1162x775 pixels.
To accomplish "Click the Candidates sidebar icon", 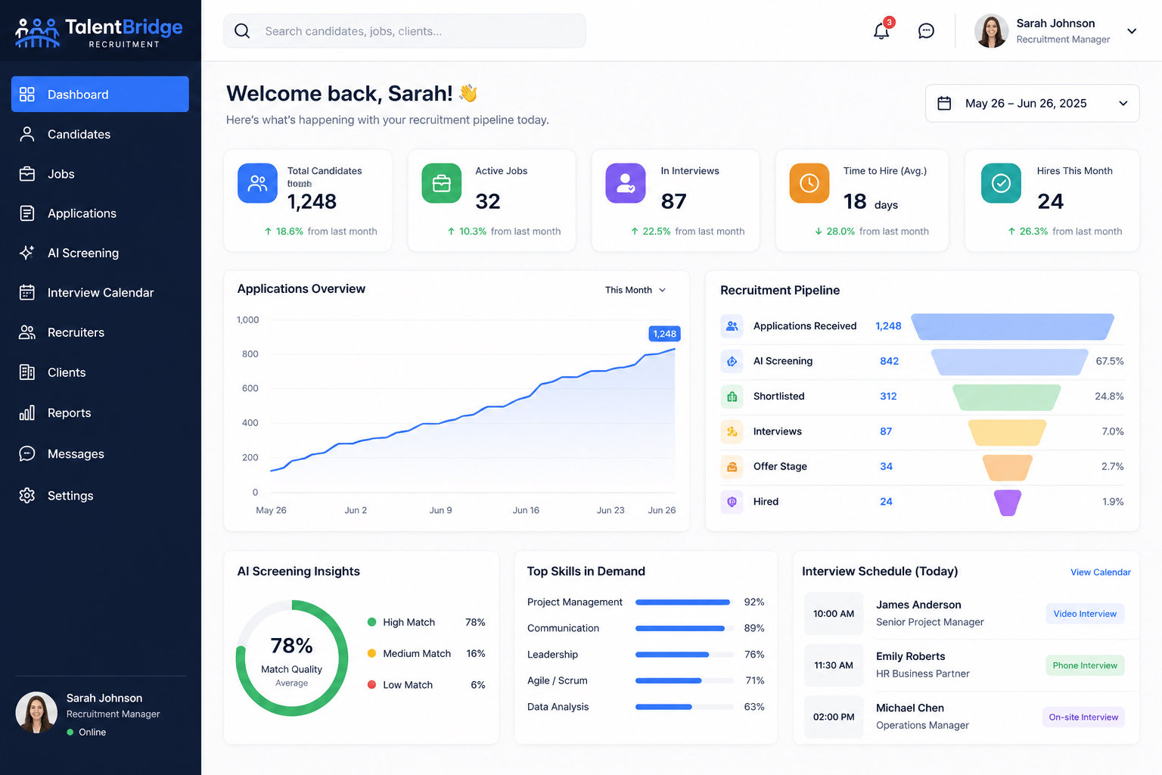I will 27,134.
